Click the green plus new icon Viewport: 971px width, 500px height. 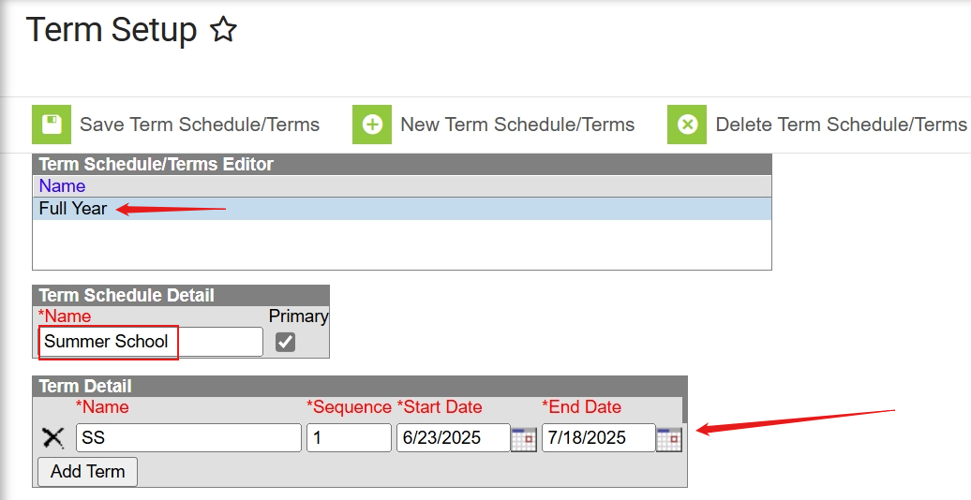(x=372, y=125)
